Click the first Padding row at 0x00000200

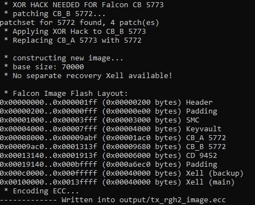[108, 111]
